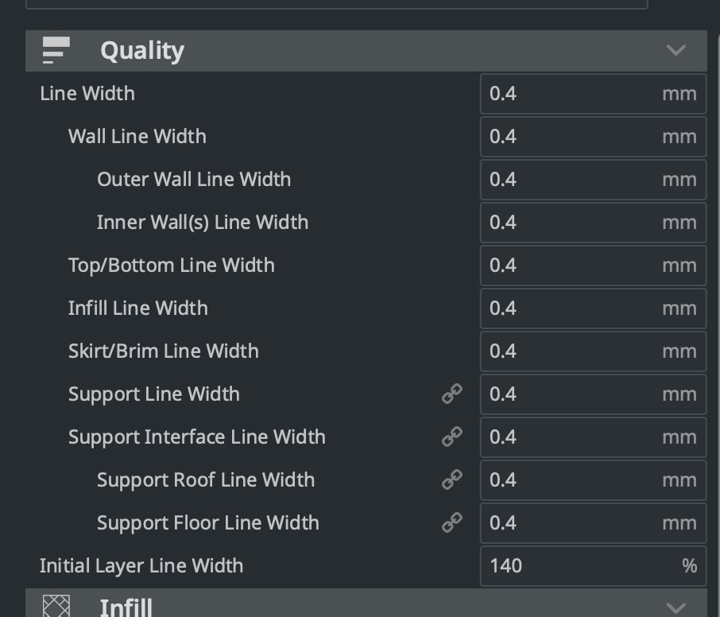Collapse the Quality section chevron

coord(676,50)
